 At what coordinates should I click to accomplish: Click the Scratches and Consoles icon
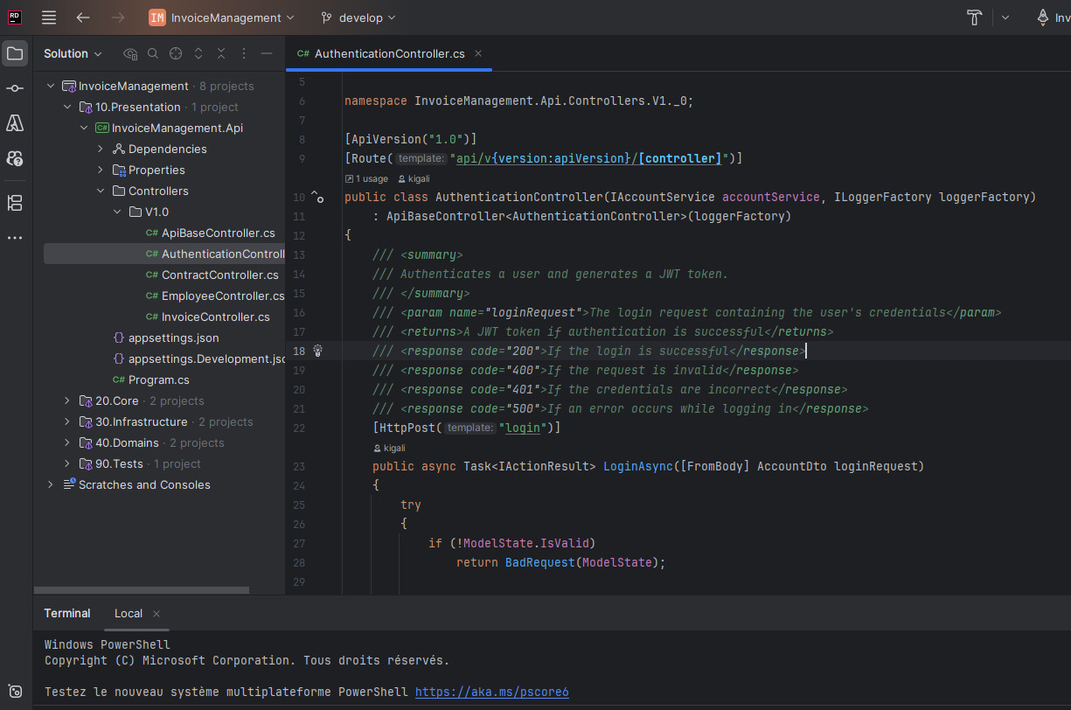tap(69, 485)
